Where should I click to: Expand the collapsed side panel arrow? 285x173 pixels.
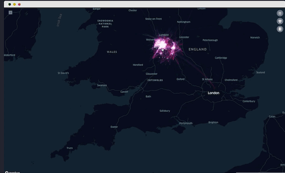(10, 12)
